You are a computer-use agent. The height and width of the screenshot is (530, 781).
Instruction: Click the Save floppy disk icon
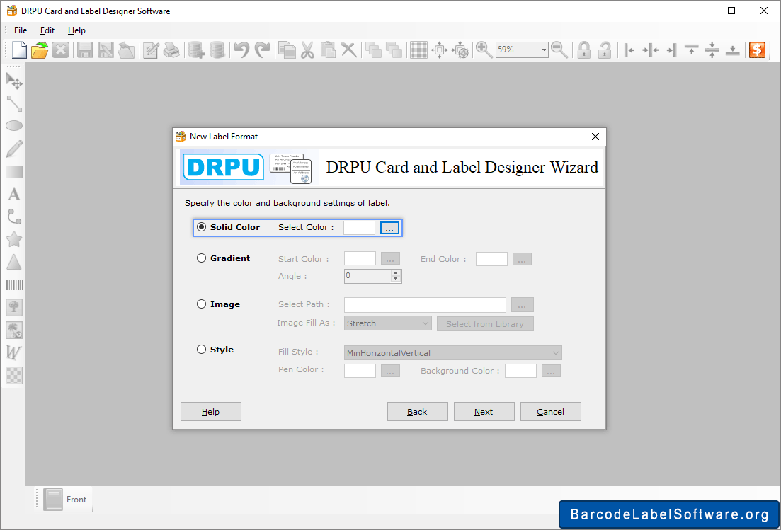click(85, 50)
